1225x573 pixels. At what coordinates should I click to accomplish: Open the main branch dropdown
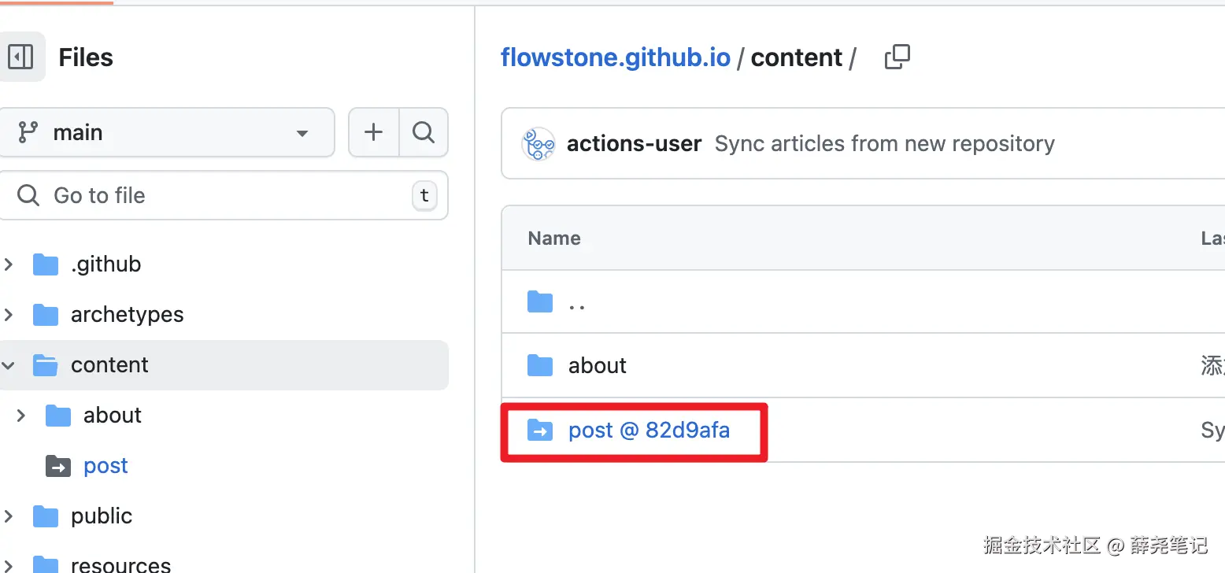tap(167, 132)
